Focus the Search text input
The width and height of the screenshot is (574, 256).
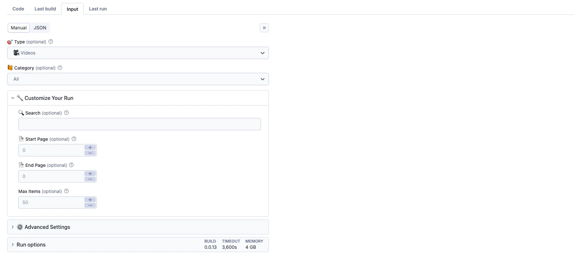pos(140,124)
